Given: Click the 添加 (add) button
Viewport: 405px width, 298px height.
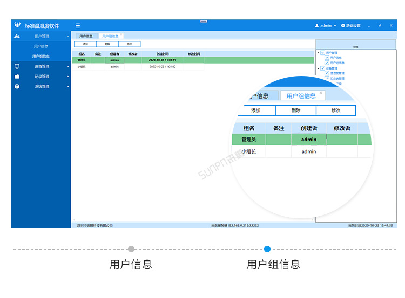Looking at the screenshot, I should [x=85, y=44].
